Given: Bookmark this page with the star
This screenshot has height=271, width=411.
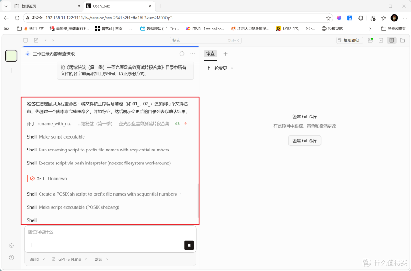Looking at the screenshot, I should pyautogui.click(x=328, y=18).
